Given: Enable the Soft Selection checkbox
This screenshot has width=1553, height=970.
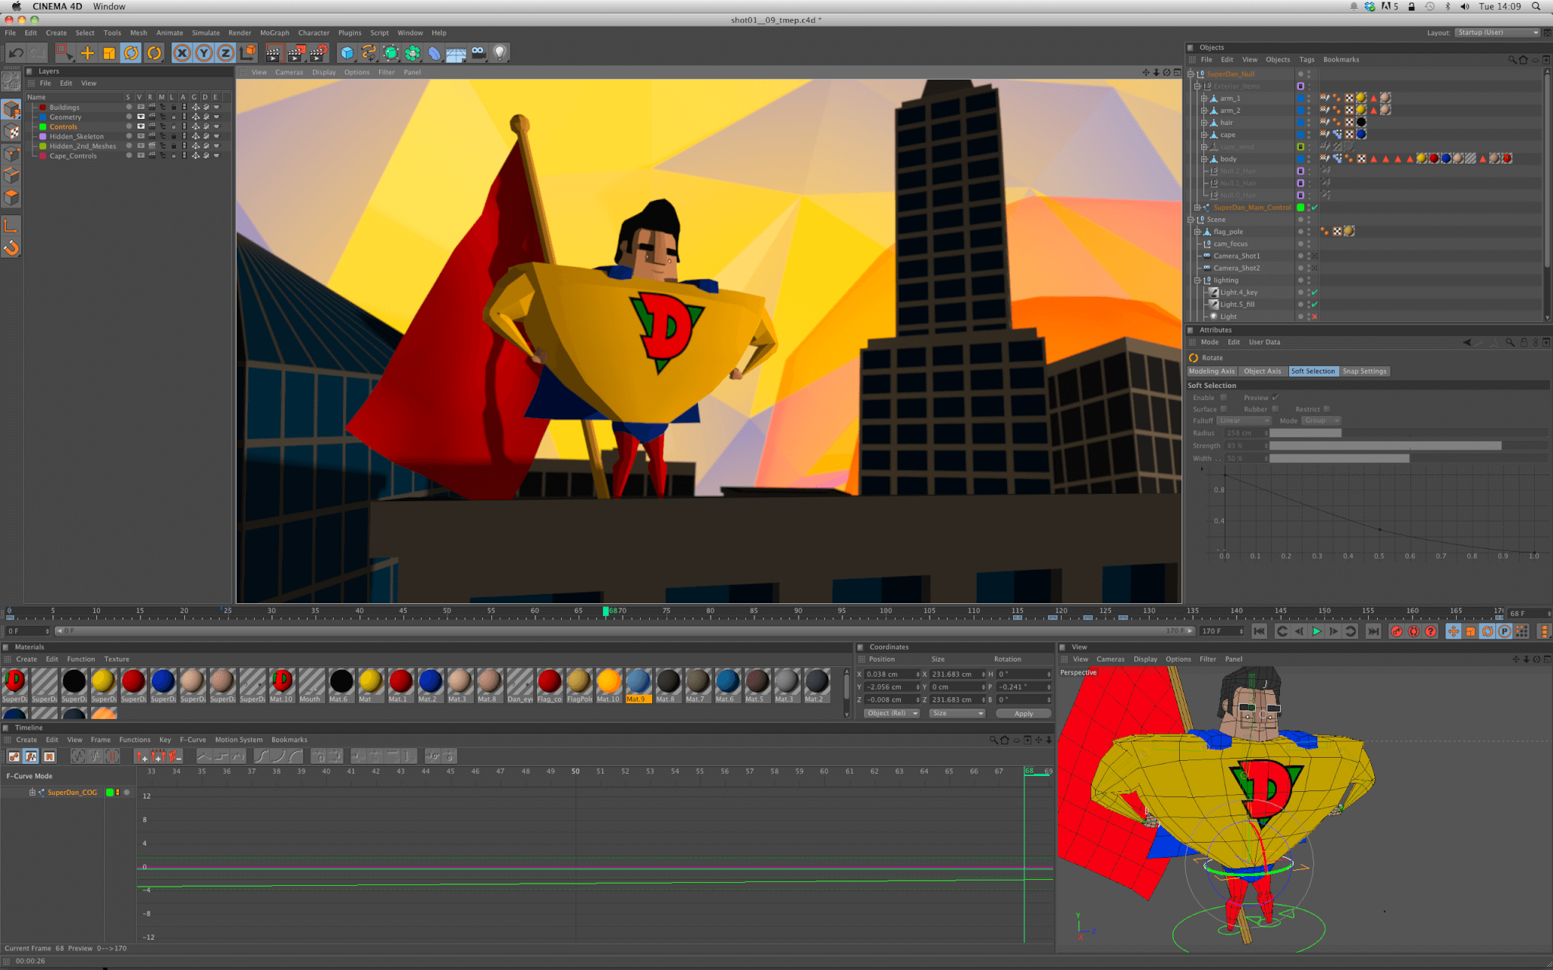Looking at the screenshot, I should [1223, 397].
